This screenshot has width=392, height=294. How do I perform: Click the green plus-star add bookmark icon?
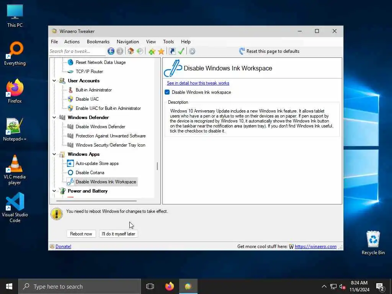pos(152,51)
